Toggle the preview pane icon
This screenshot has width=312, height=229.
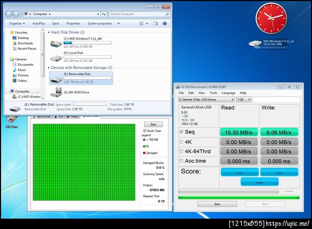(155, 23)
